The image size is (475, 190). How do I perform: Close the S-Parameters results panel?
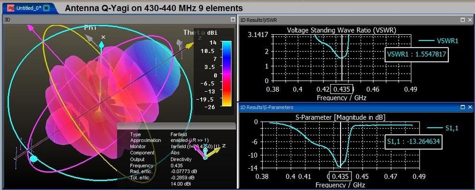click(x=470, y=107)
